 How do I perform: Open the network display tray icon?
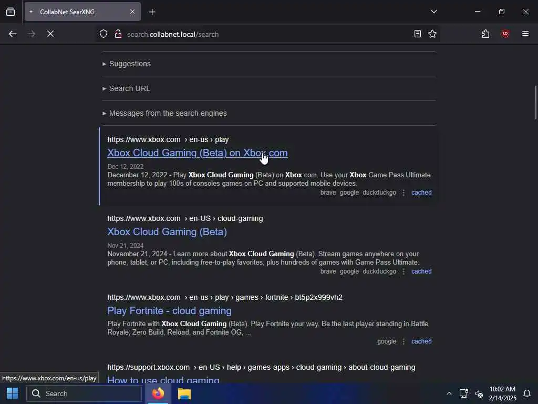point(463,393)
